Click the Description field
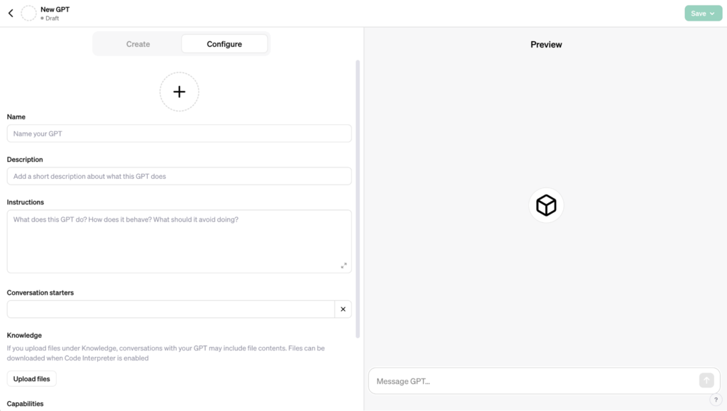 [179, 176]
